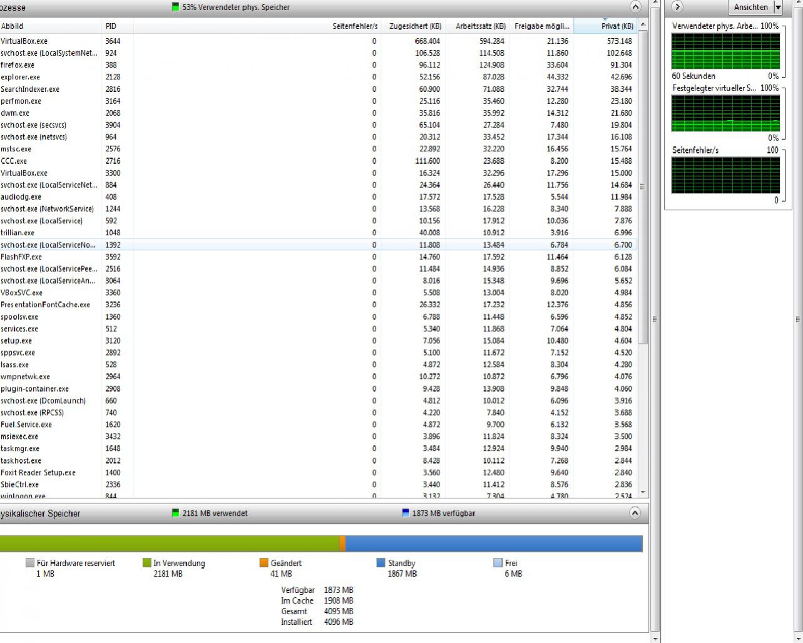The width and height of the screenshot is (803, 643).
Task: Sort by Privat (KB) column
Action: click(606, 26)
